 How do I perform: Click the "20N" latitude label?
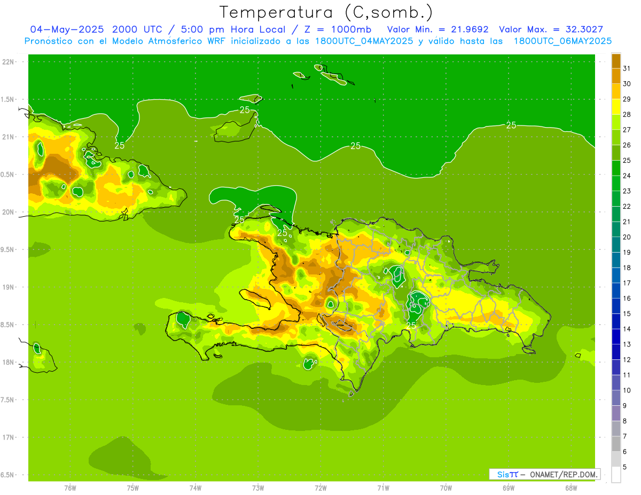pyautogui.click(x=9, y=212)
